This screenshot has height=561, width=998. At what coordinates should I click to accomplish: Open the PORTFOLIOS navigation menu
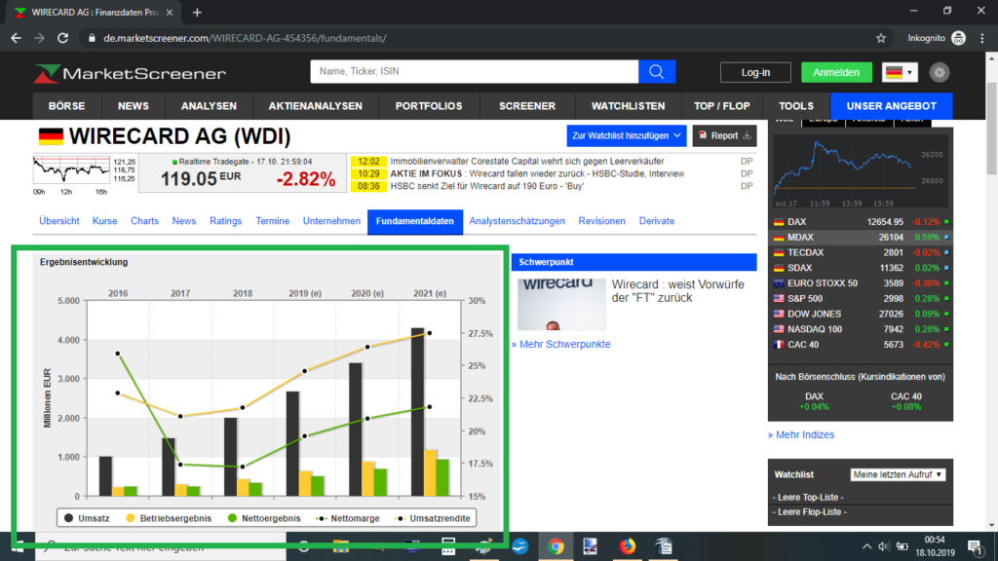click(x=429, y=106)
